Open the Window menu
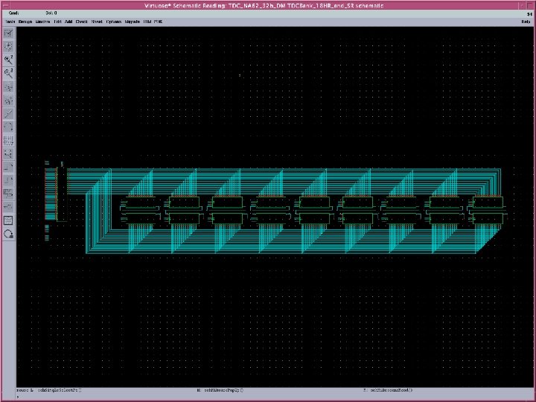Viewport: 536px width, 402px height. tap(42, 22)
